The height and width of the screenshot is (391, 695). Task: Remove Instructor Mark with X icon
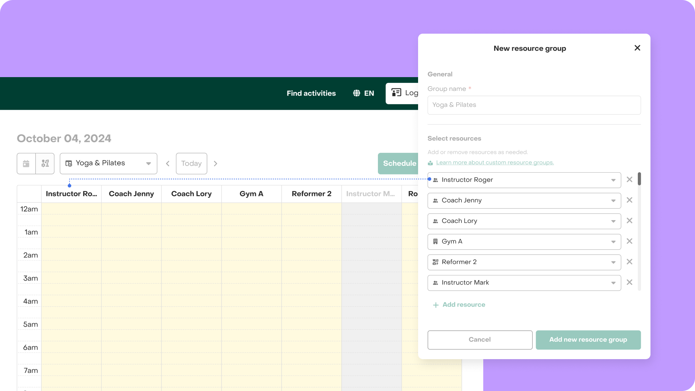629,282
